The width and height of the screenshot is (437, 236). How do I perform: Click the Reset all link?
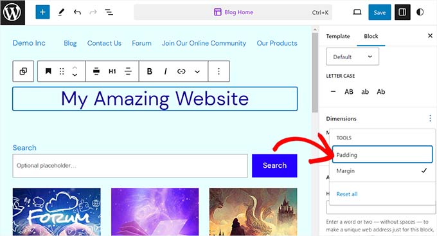pos(347,194)
